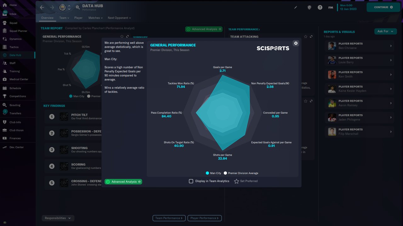Screen dimensions: 403x226
Task: Click Advanced Analysis beside Team Report
Action: tap(204, 29)
